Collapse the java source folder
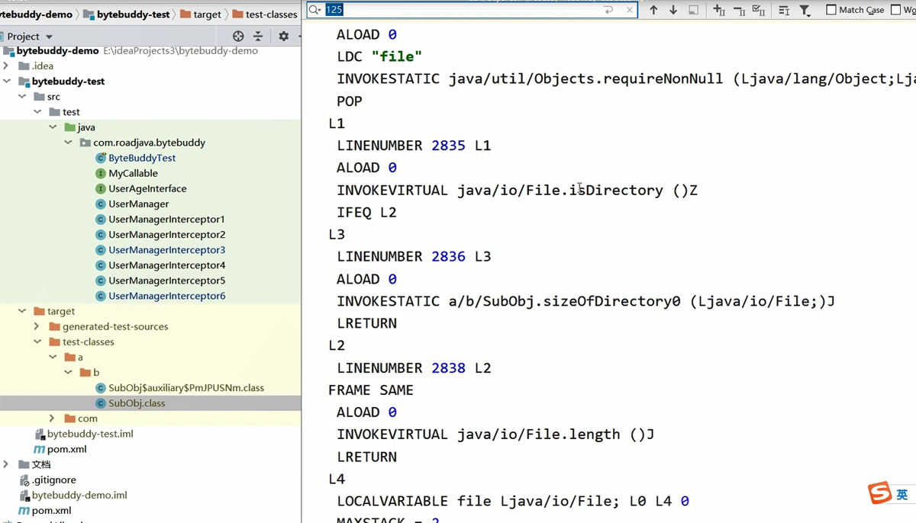The width and height of the screenshot is (916, 523). pyautogui.click(x=52, y=127)
